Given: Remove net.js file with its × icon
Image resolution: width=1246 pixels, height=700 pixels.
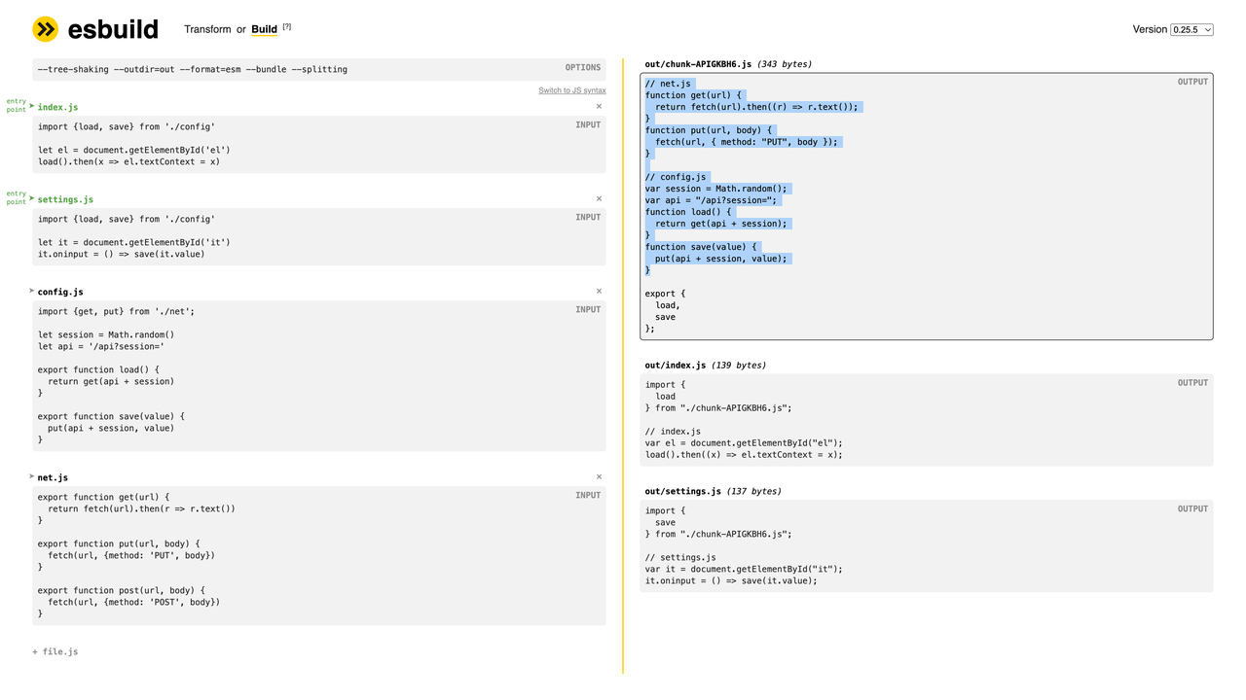Looking at the screenshot, I should 599,476.
